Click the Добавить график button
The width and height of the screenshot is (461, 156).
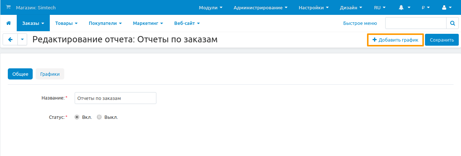tap(395, 40)
